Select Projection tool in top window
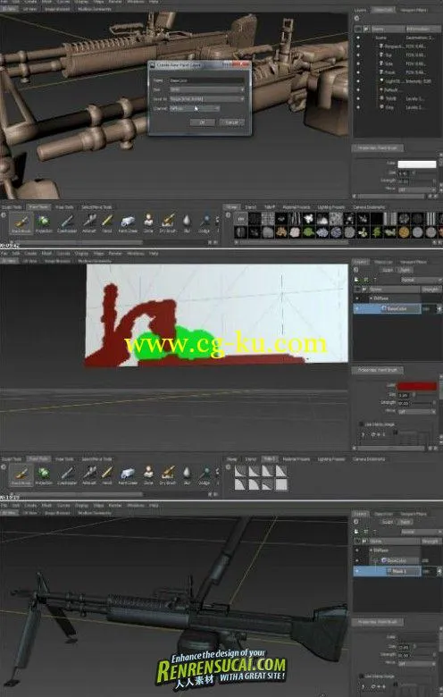 click(x=44, y=223)
